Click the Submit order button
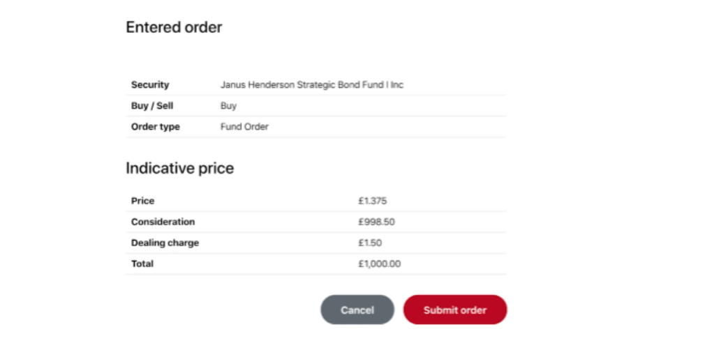 point(455,310)
